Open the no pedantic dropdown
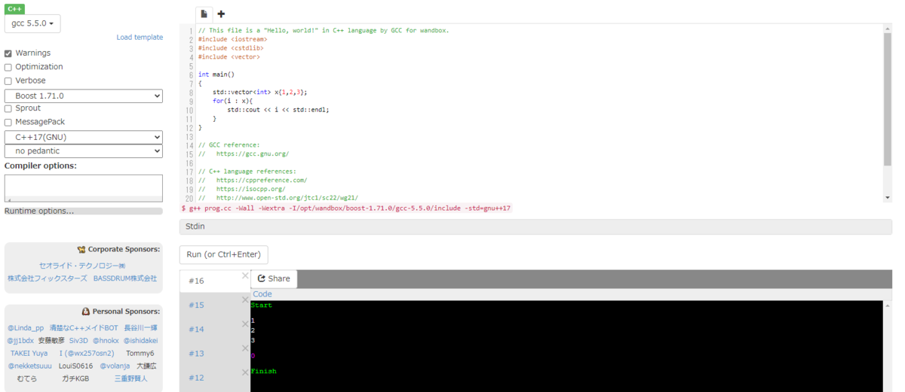 84,151
